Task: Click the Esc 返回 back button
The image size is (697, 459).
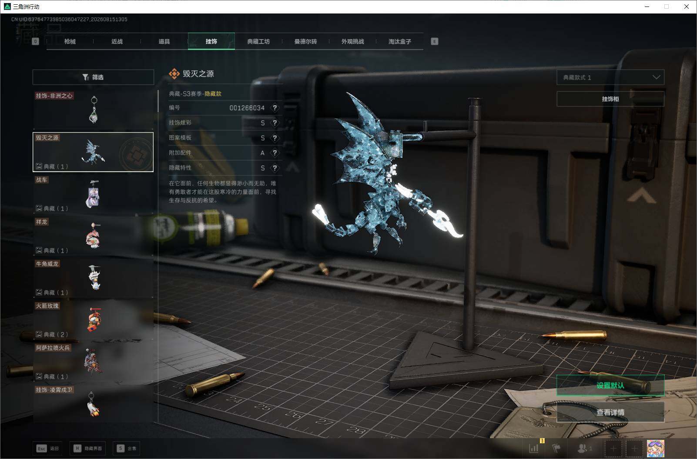Action: 48,448
